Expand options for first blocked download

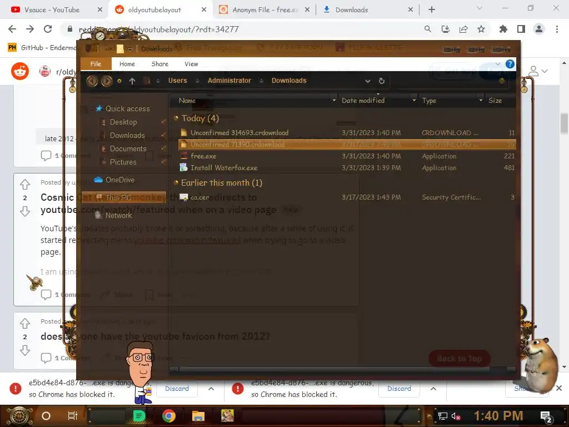pos(211,389)
